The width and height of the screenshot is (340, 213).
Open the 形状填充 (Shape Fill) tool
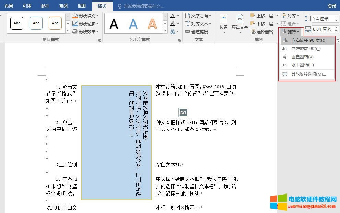pyautogui.click(x=85, y=15)
